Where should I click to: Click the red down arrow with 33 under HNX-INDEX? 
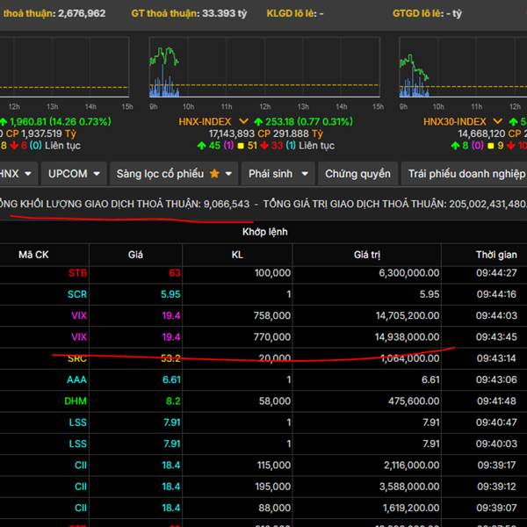(263, 146)
